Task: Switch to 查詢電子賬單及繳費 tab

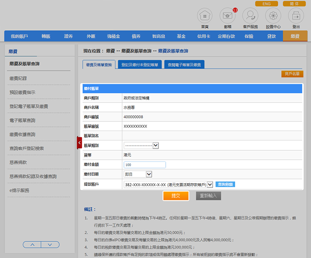Action: point(185,65)
